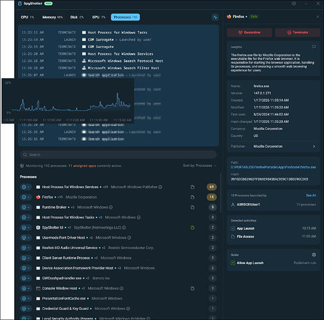324x320 pixels.
Task: Toggle the activity graph icon beside tabs
Action: (x=215, y=17)
